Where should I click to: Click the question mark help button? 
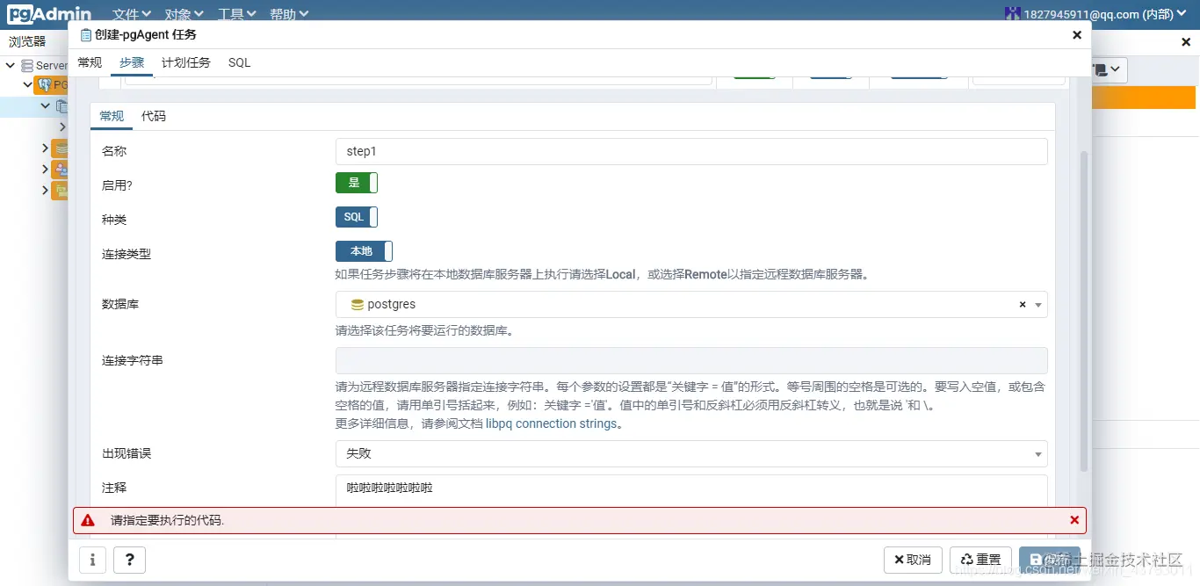[x=130, y=560]
